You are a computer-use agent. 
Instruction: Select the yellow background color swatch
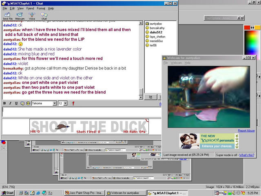257,28
